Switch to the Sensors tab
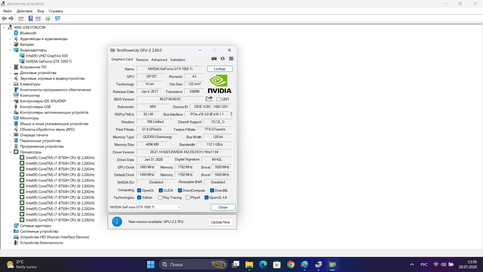 [x=142, y=60]
